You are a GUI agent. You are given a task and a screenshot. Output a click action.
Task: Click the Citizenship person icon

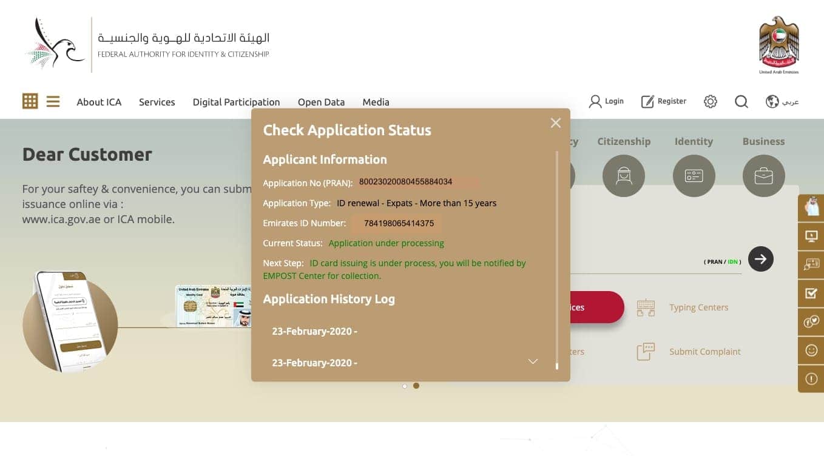tap(624, 176)
